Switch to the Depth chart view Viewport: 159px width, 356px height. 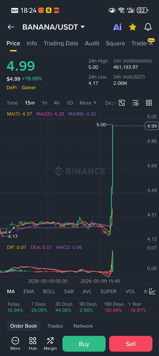[111, 103]
